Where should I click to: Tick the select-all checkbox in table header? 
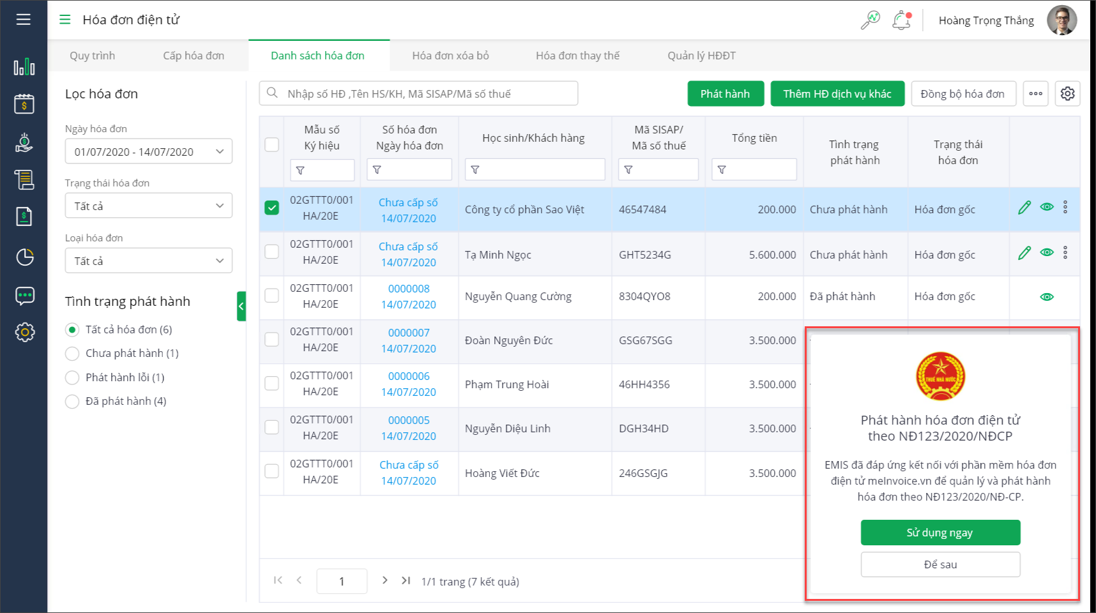272,144
